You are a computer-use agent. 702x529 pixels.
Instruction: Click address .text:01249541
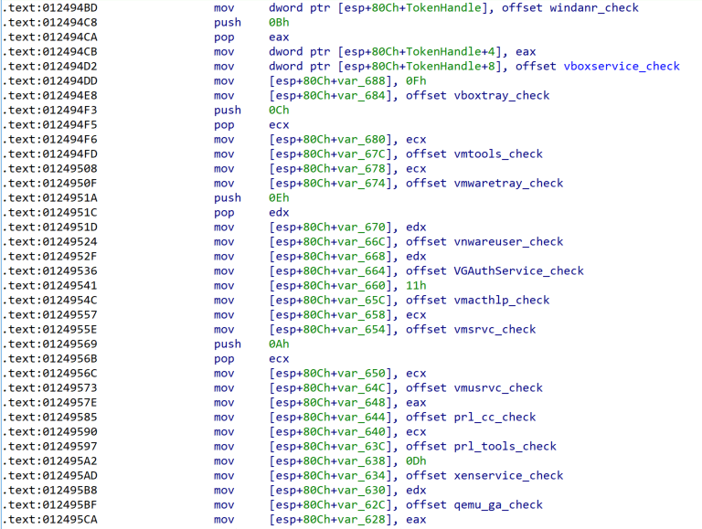[x=49, y=286]
